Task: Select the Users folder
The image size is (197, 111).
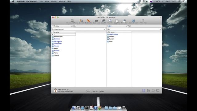Action: [119, 41]
